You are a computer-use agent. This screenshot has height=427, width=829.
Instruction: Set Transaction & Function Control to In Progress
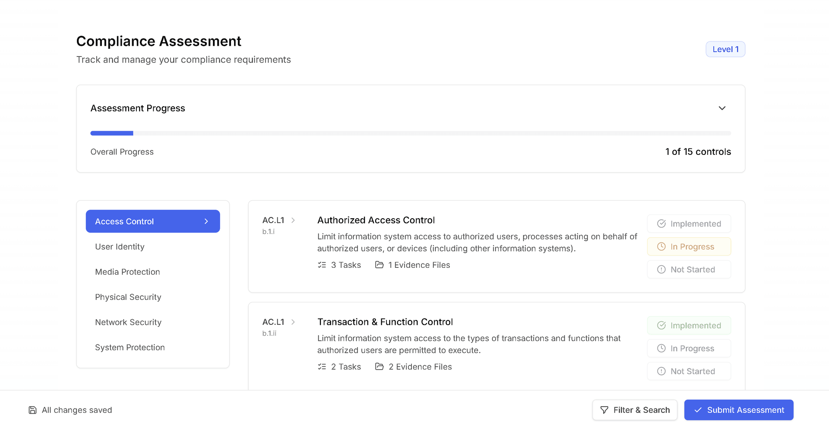pos(689,348)
